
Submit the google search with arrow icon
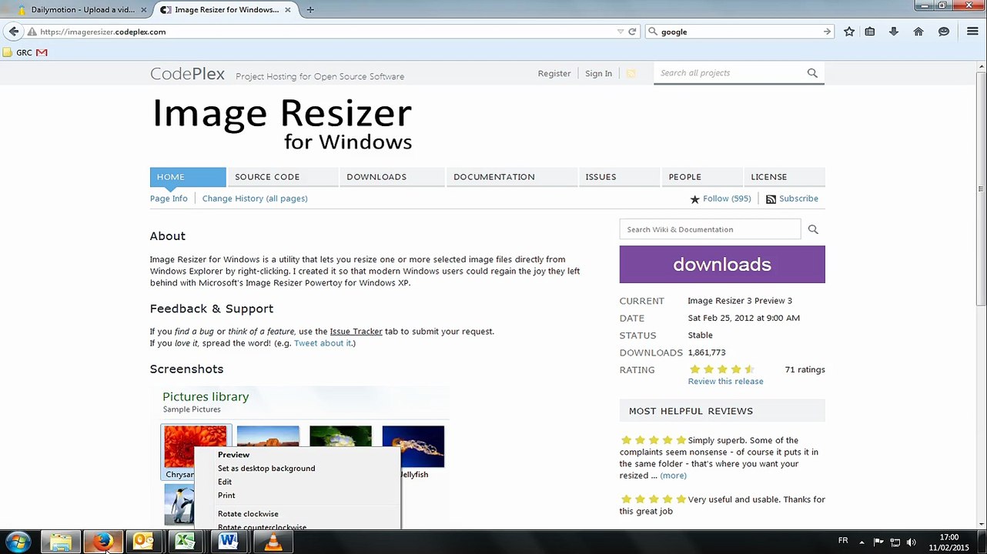(827, 32)
